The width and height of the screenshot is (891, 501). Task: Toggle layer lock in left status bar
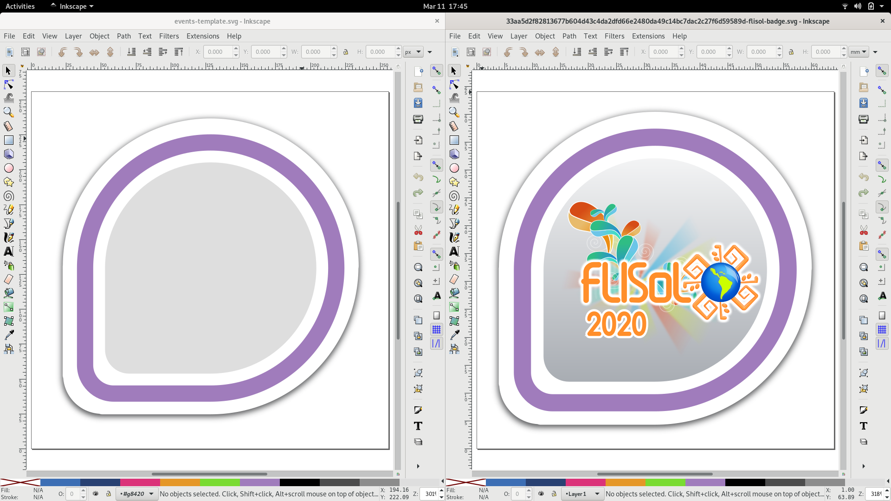109,494
